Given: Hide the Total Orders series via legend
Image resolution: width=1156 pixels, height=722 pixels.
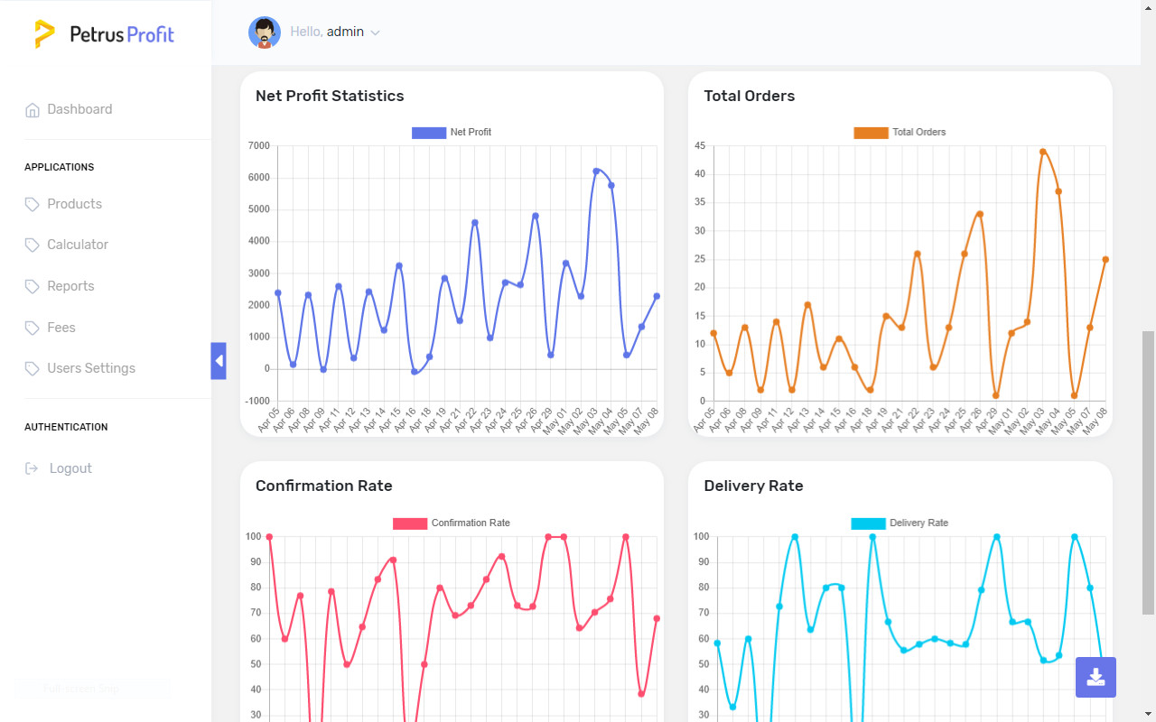Looking at the screenshot, I should (900, 132).
